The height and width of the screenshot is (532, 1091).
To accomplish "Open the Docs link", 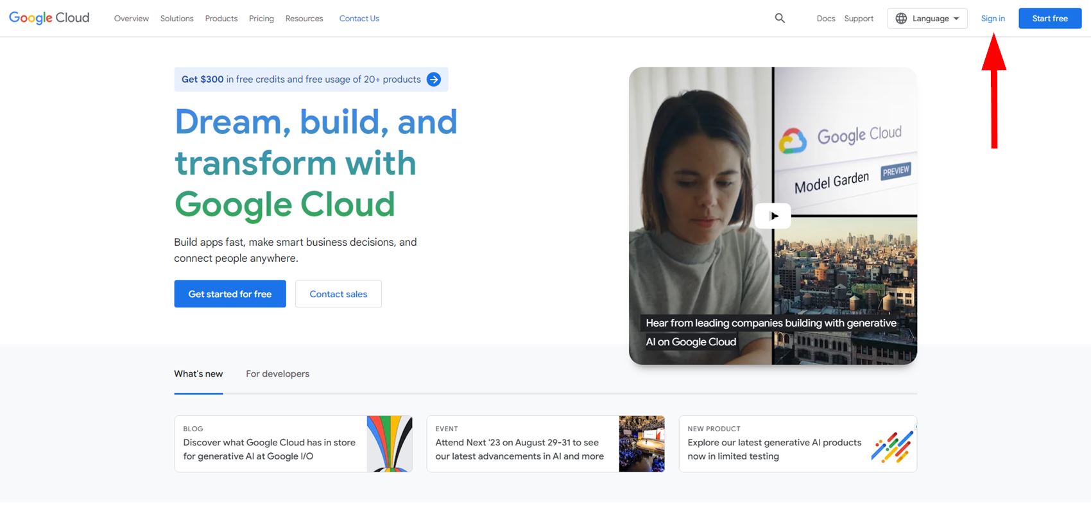I will coord(826,19).
